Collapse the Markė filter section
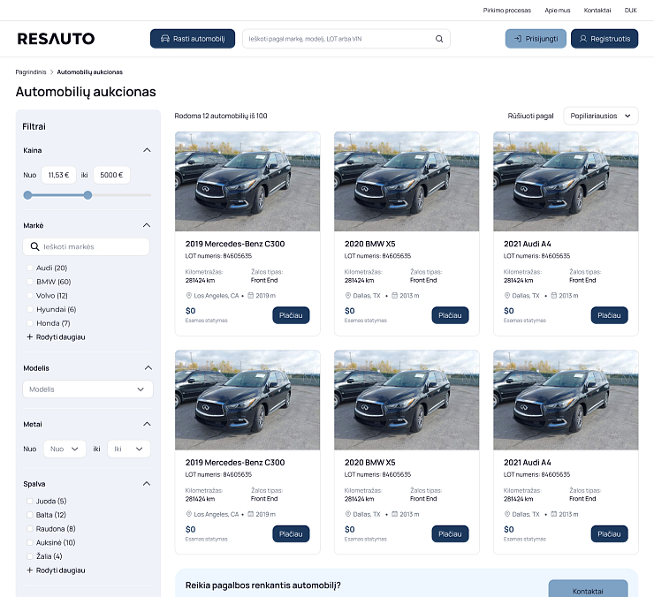This screenshot has width=654, height=597. (147, 225)
